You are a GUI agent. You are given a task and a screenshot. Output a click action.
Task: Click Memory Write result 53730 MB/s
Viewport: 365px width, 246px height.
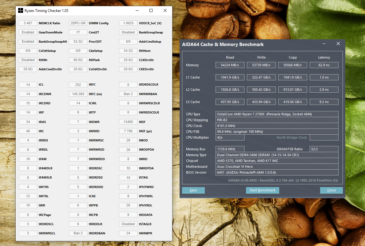[x=261, y=65]
